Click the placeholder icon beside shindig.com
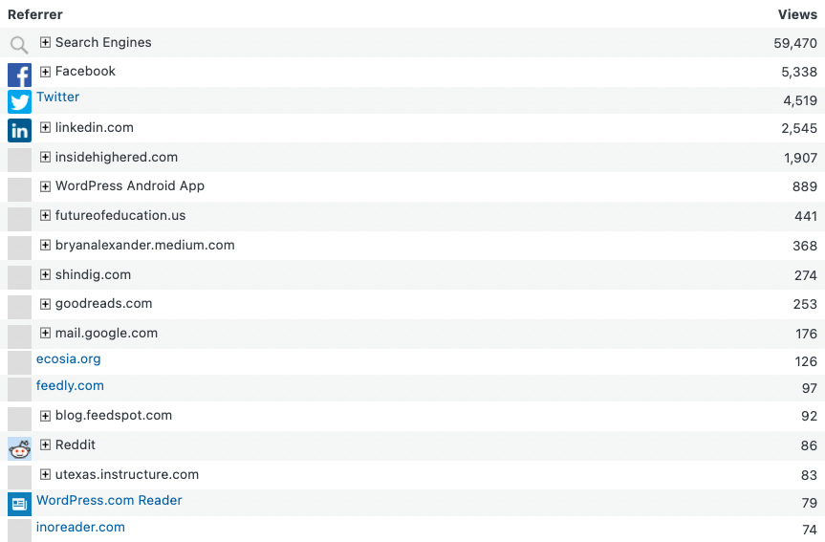The image size is (825, 542). 19,277
